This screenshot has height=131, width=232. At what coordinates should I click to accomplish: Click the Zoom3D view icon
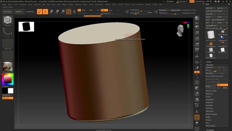pos(197,94)
